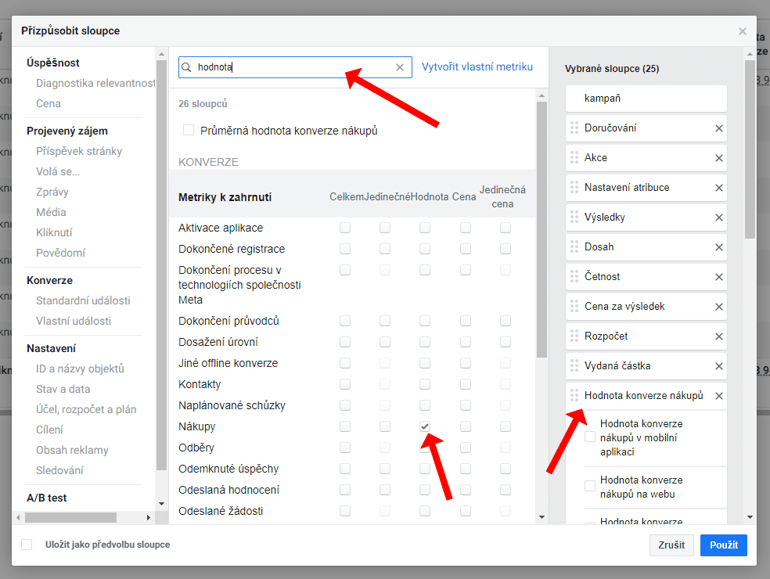Enable Uložit jako předvolbu sloupce
Screen dimensions: 770x579
[x=27, y=545]
